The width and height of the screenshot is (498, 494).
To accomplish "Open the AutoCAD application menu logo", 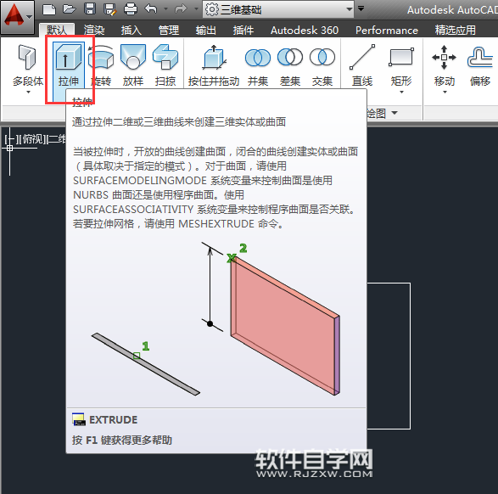I will pyautogui.click(x=17, y=16).
